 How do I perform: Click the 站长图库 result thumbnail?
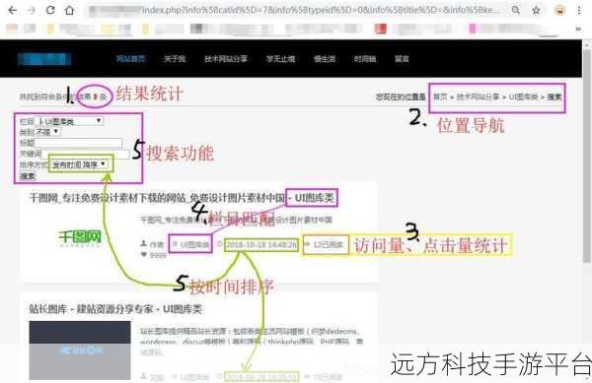point(80,351)
